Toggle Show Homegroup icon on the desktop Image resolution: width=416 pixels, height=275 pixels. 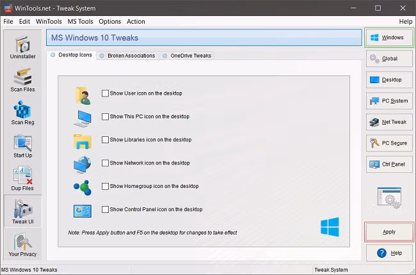(x=105, y=186)
